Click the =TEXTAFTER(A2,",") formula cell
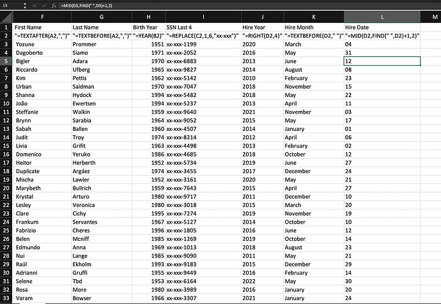 42,36
